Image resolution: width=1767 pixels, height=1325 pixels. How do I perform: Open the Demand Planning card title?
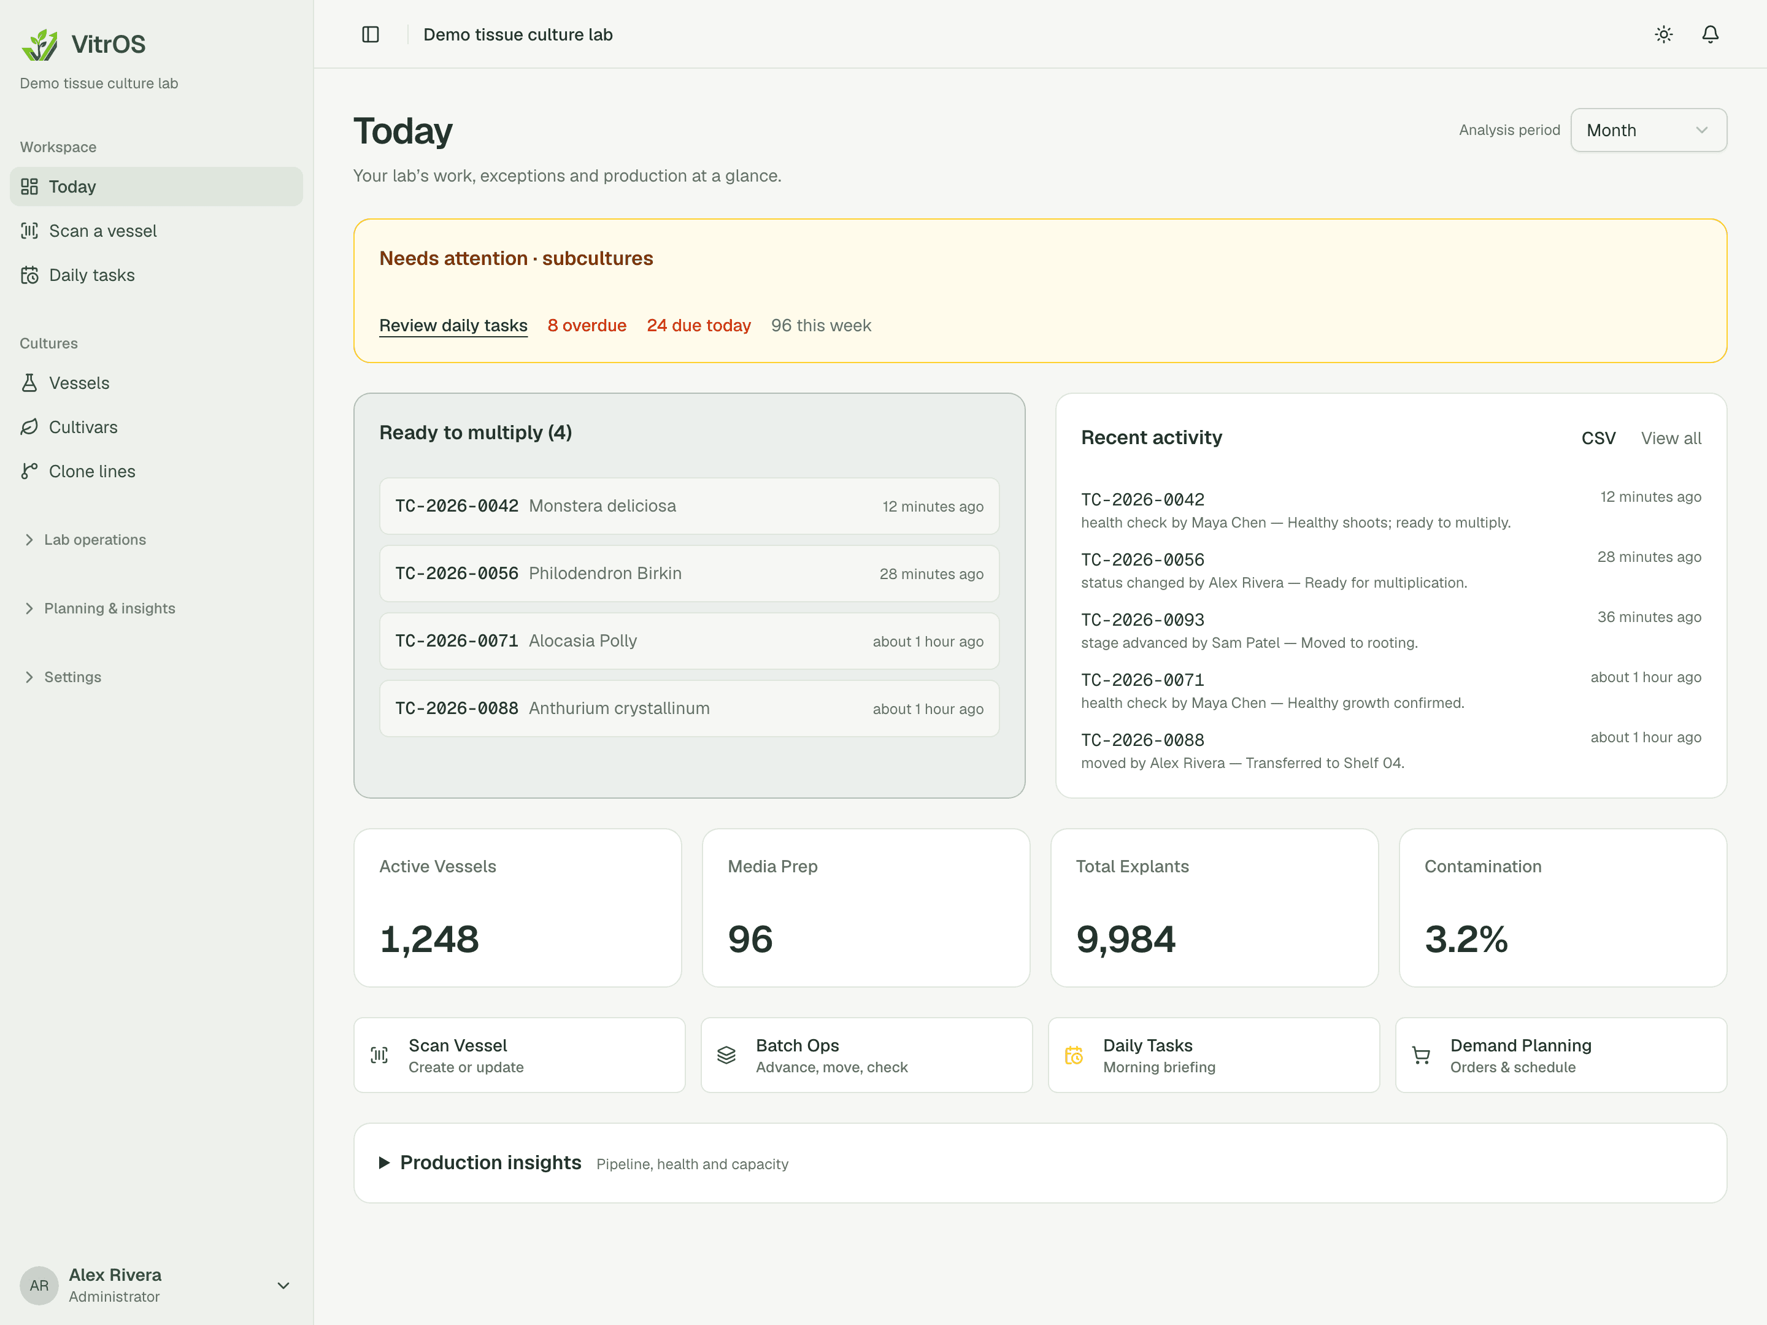pos(1521,1045)
